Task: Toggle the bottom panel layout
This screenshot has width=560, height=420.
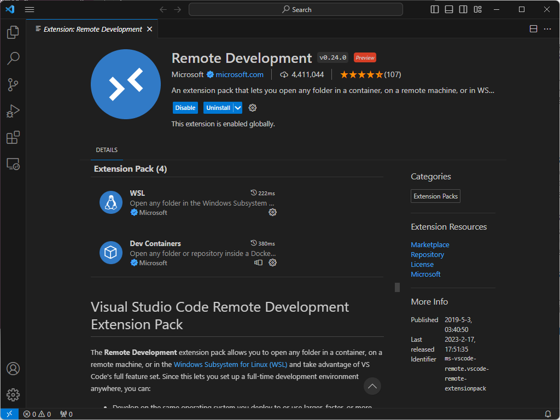Action: coord(449,10)
